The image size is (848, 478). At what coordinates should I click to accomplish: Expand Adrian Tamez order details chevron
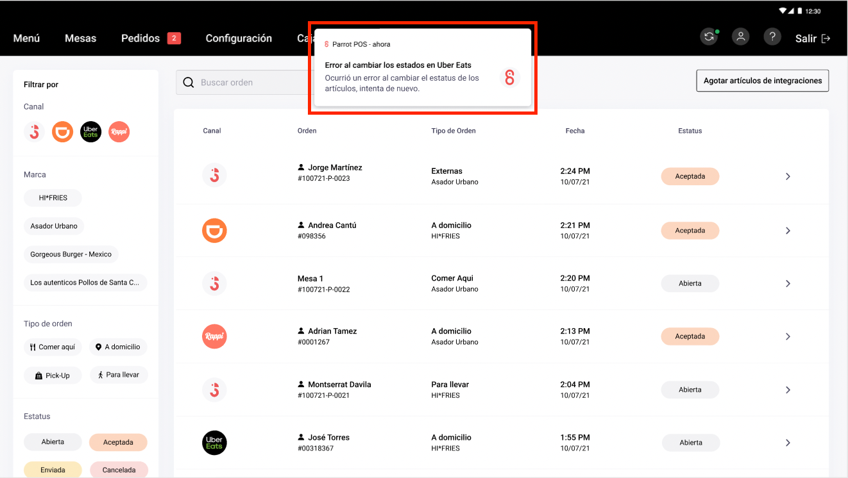[x=788, y=336]
